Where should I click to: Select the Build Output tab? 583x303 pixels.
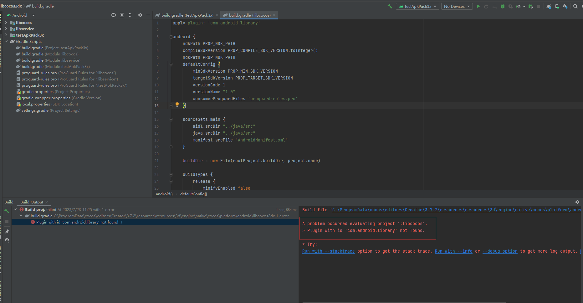(31, 202)
